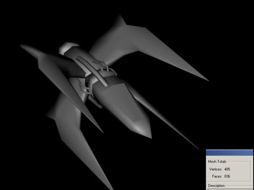Click the Faces label text

click(217, 176)
